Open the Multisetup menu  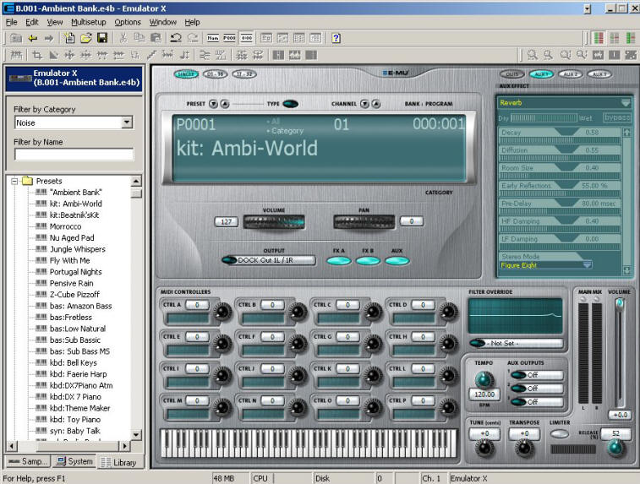[x=89, y=22]
